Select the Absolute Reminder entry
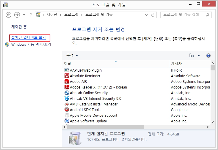Image resolution: width=218 pixels, height=150 pixels. [85, 76]
